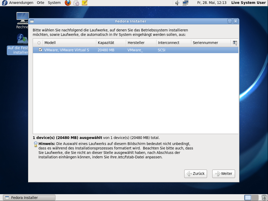The image size is (268, 201).
Task: Switch to the second workspace
Action: (x=255, y=198)
